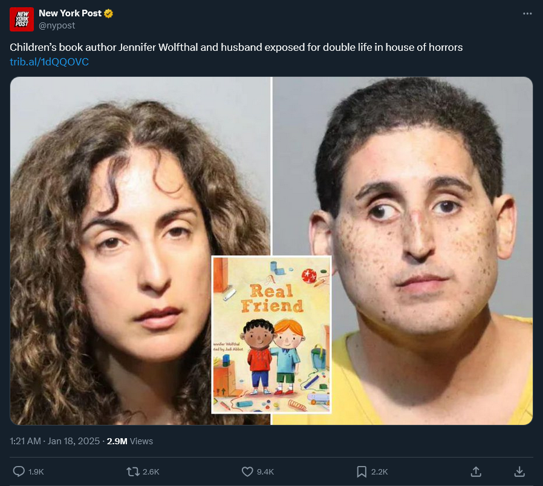Screen dimensions: 543x486
Task: Click the 2.9M Views count
Action: point(130,441)
